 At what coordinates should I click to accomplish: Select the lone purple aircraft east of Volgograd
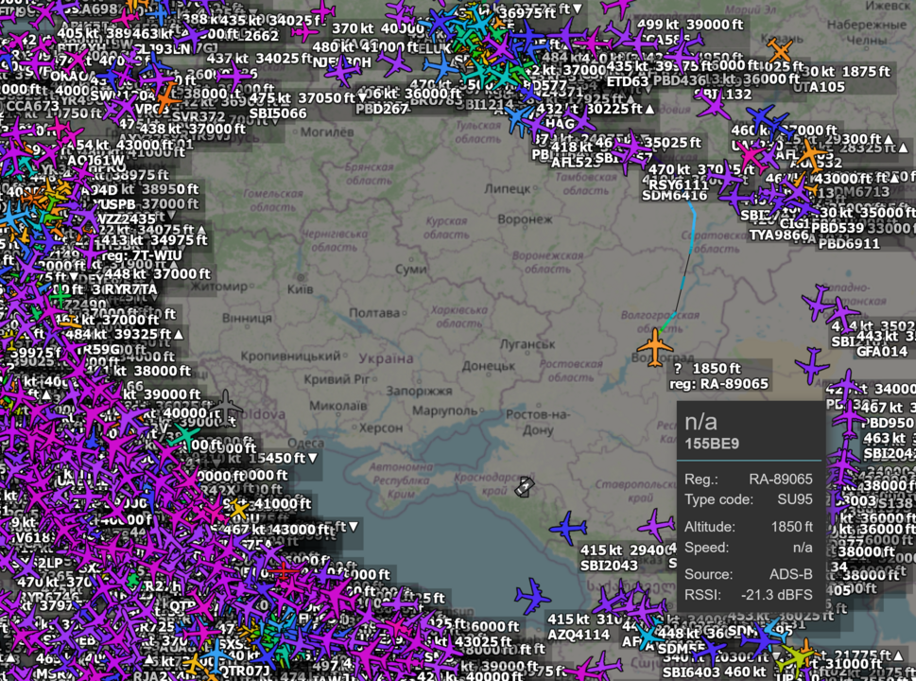click(x=811, y=365)
